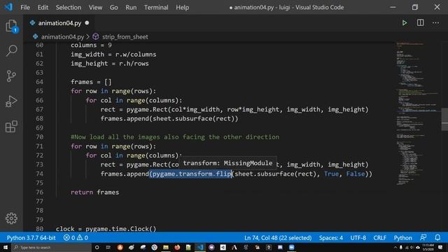Click the 'transform: MissingModule' hover tooltip
Screen dimensions: 448x252
[227, 163]
